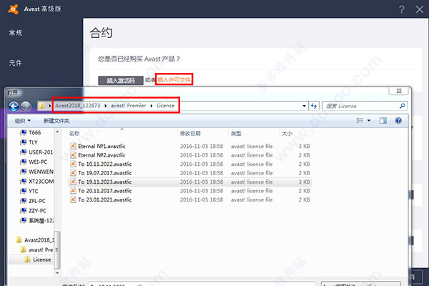429x286 pixels.
Task: Select the 常规 tab in sidebar
Action: [16, 33]
